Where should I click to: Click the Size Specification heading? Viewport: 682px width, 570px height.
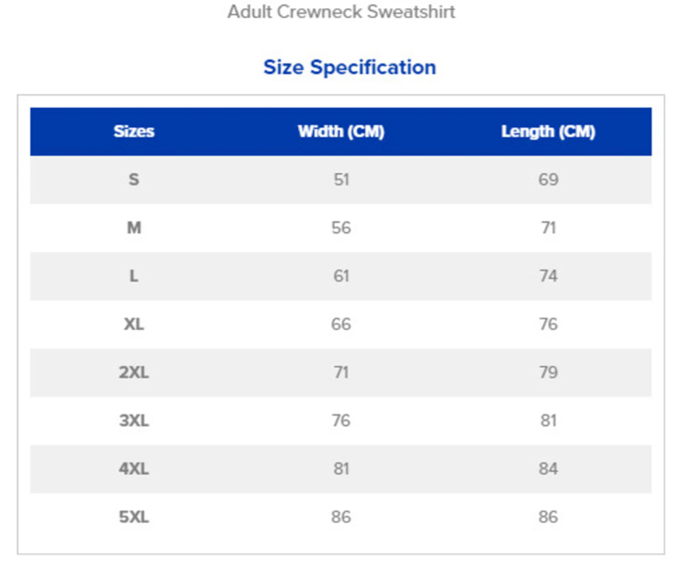click(x=350, y=67)
